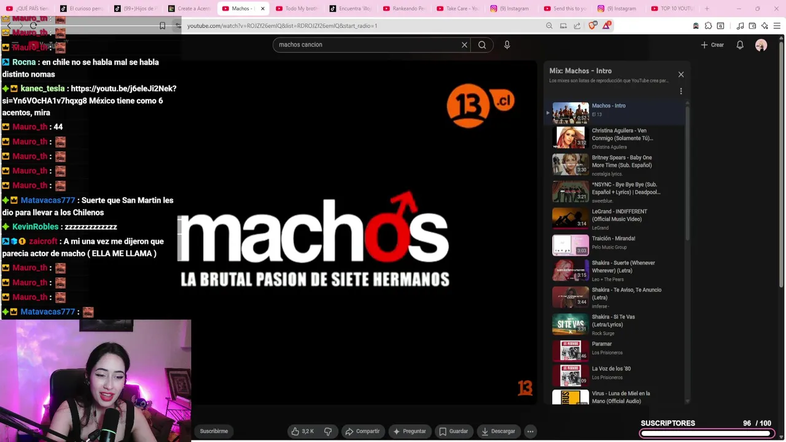
Task: Click the KevinRobles username in the chat overlay
Action: [35, 227]
